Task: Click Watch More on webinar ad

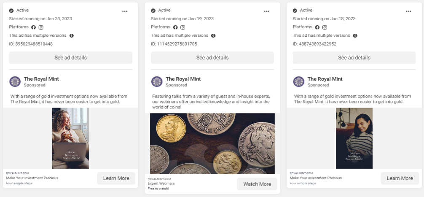Action: [257, 184]
